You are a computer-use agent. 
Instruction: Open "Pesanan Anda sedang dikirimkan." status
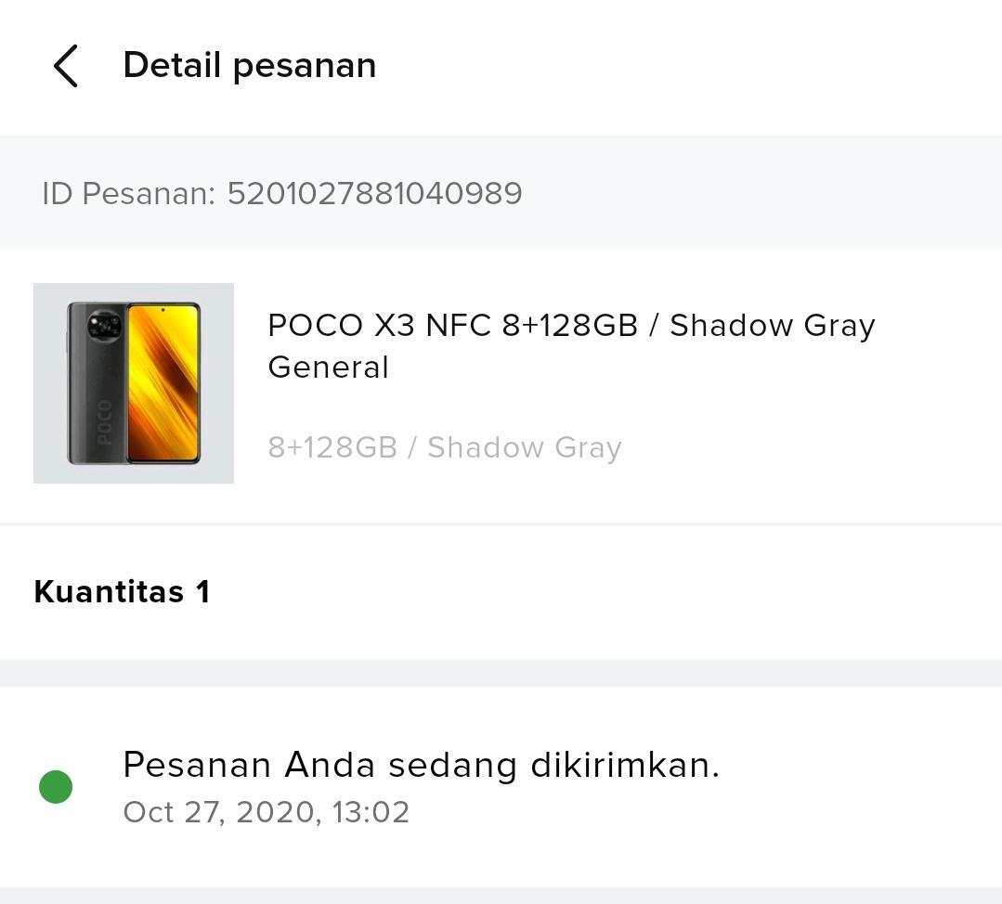tap(421, 765)
